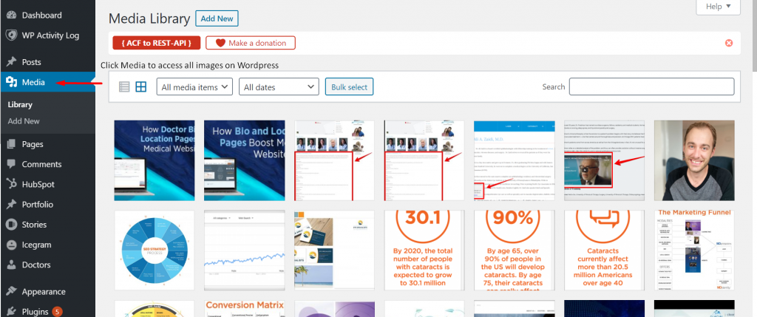This screenshot has width=757, height=317.
Task: Open the Conversion Matrix thumbnail
Action: click(244, 309)
